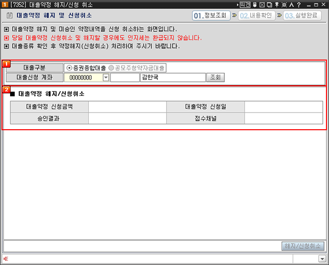Click the overlapping windows icon in title bar

point(269,4)
